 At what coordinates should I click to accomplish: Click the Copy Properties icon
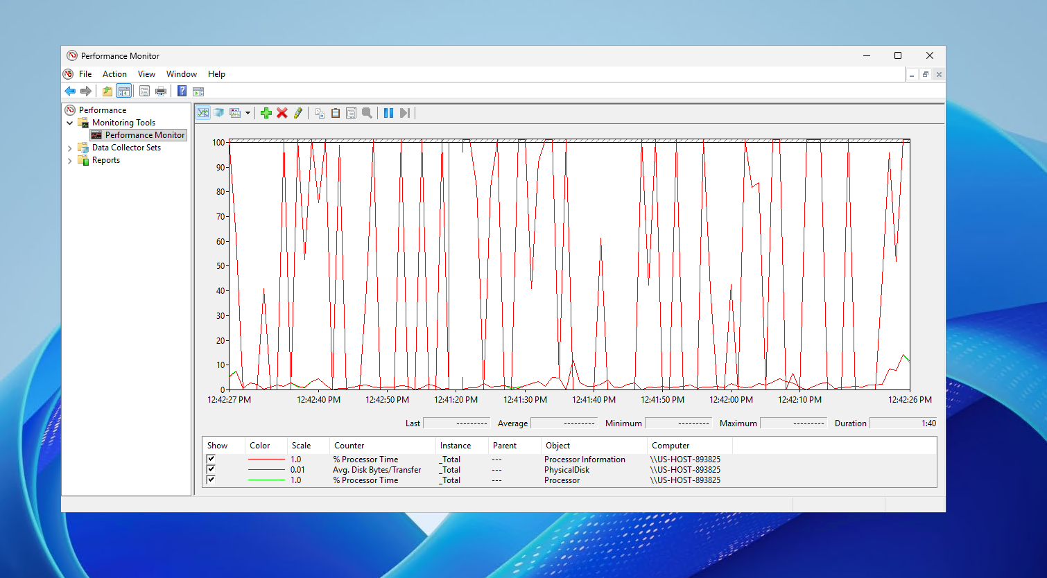pos(320,113)
